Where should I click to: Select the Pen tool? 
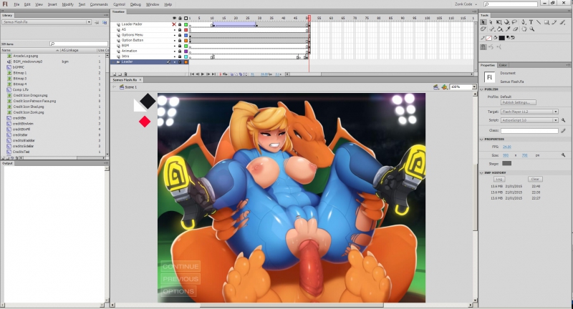[524, 22]
